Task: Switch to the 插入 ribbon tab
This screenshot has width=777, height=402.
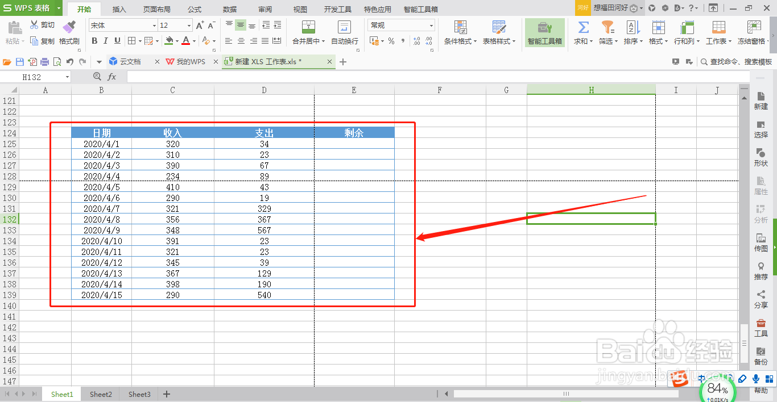Action: tap(119, 9)
